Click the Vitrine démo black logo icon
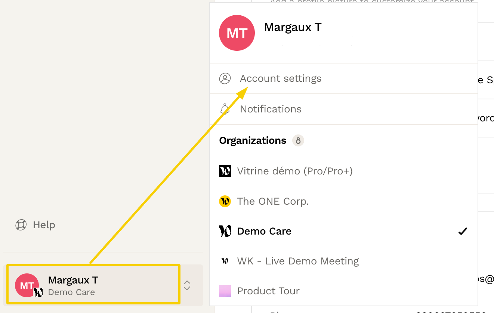The height and width of the screenshot is (313, 494). pyautogui.click(x=225, y=171)
